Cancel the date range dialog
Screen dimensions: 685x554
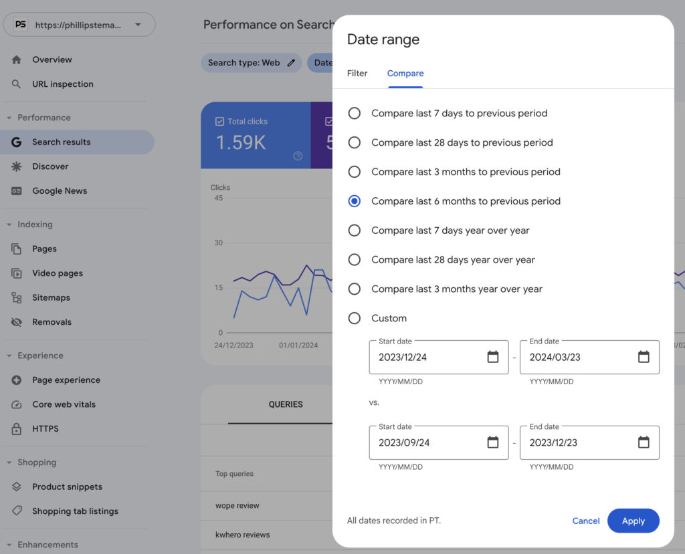[585, 521]
